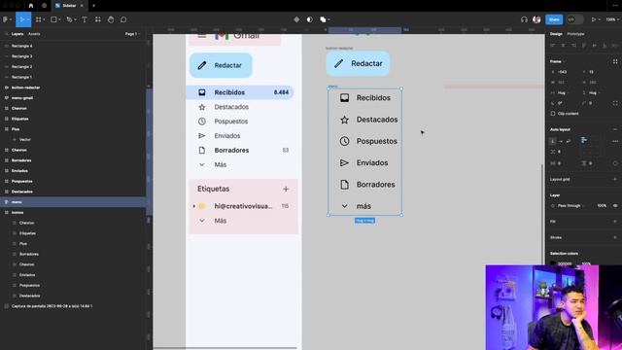The height and width of the screenshot is (350, 622).
Task: Click Resize to fit icon in Frame section
Action: pos(615,61)
